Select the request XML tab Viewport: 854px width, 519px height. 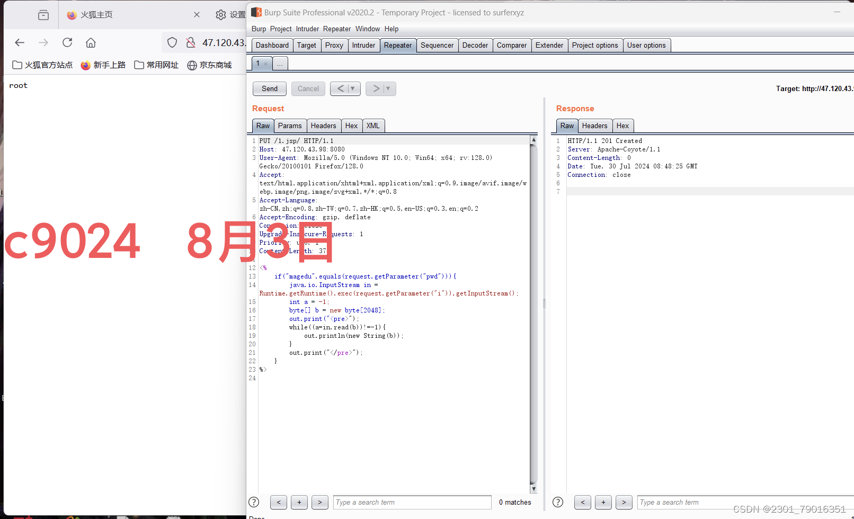pos(373,126)
